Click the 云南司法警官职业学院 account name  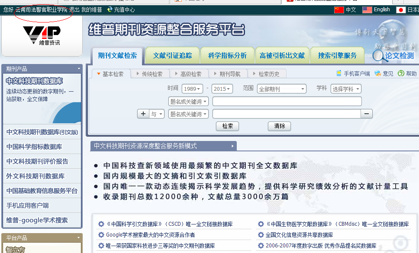click(42, 10)
